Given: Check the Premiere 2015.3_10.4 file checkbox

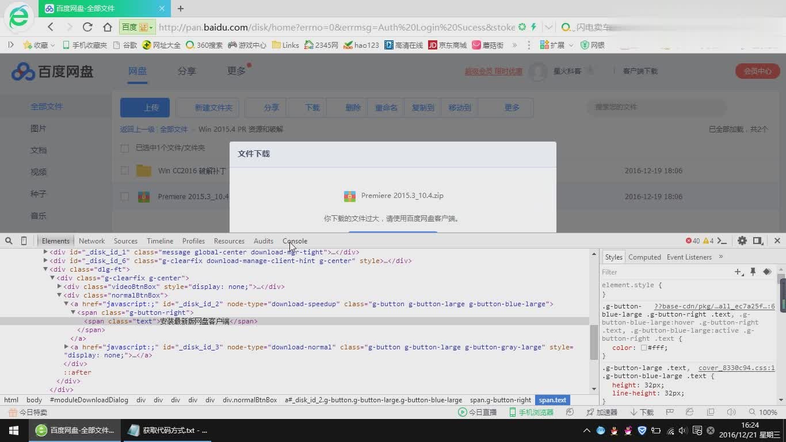Looking at the screenshot, I should (124, 197).
